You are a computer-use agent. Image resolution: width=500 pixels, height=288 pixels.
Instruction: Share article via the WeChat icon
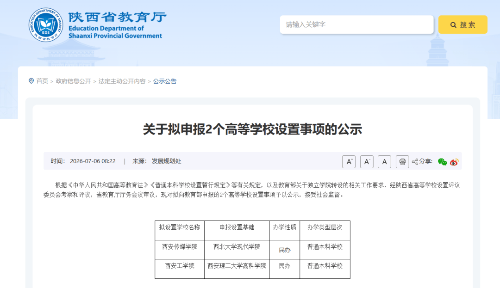point(442,162)
